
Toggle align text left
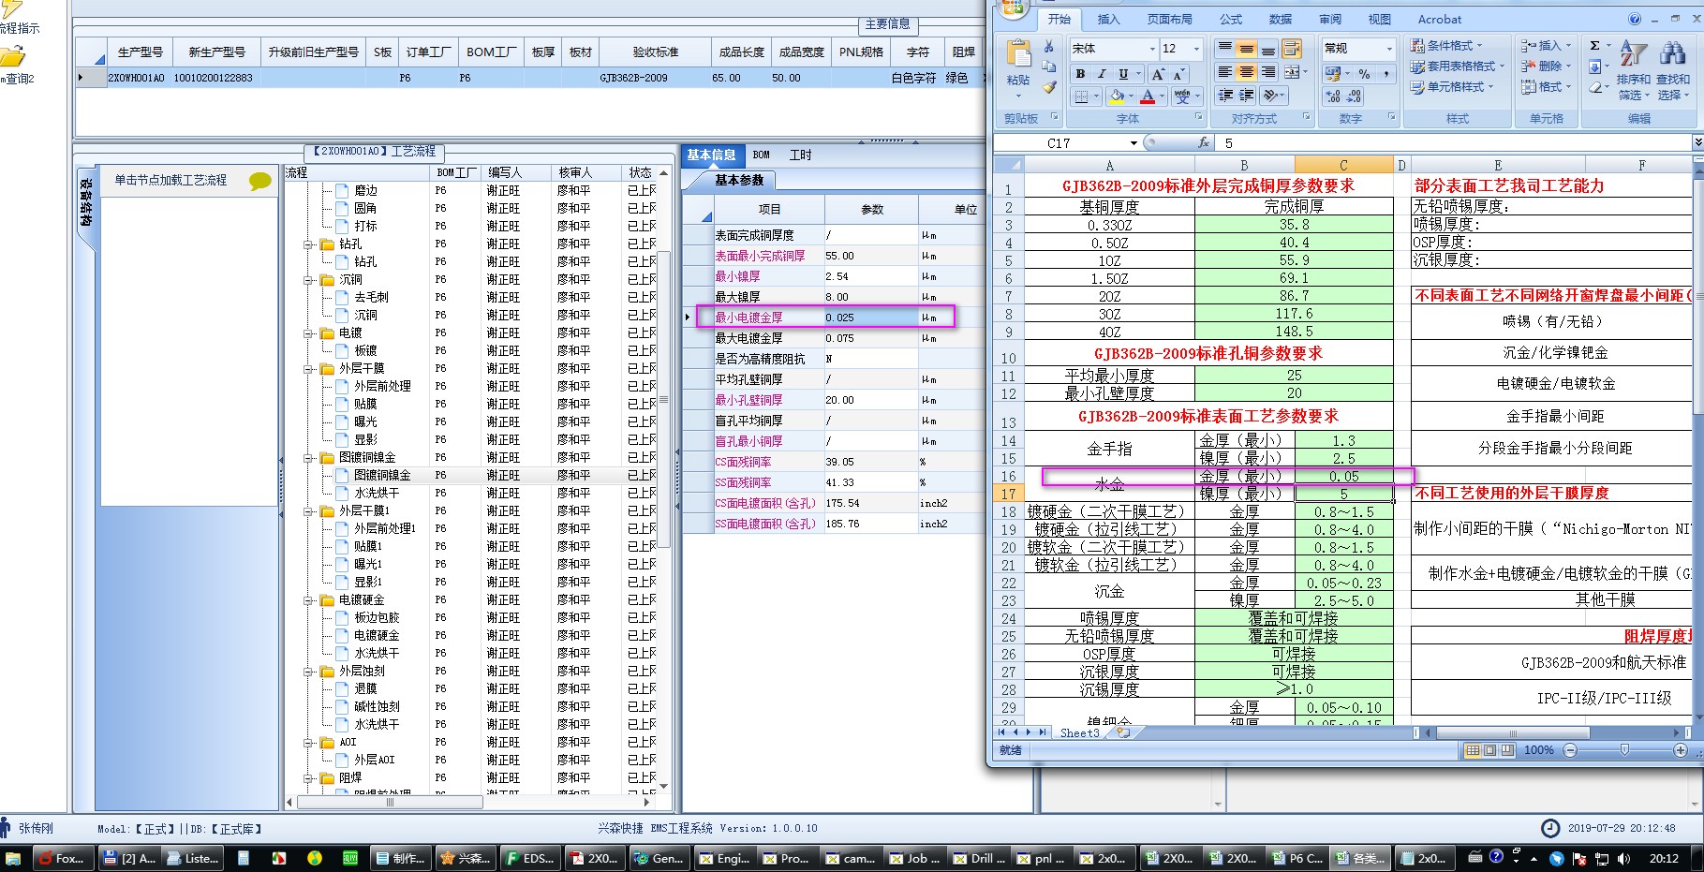click(1225, 72)
